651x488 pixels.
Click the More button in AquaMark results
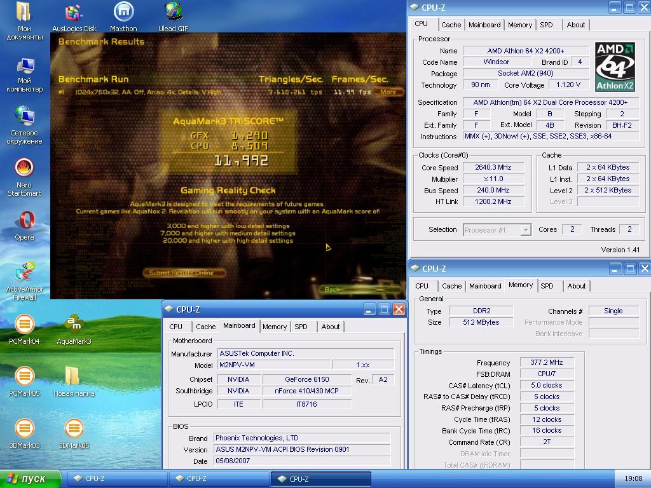(388, 91)
